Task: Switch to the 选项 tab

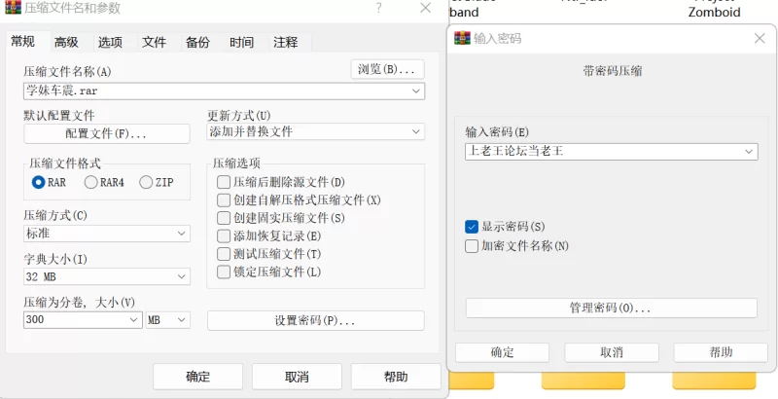Action: click(110, 43)
